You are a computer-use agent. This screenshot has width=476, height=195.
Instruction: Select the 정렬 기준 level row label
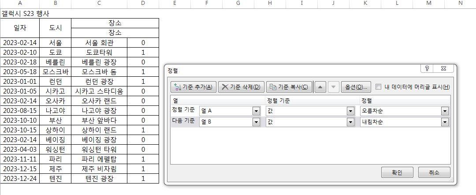point(183,109)
